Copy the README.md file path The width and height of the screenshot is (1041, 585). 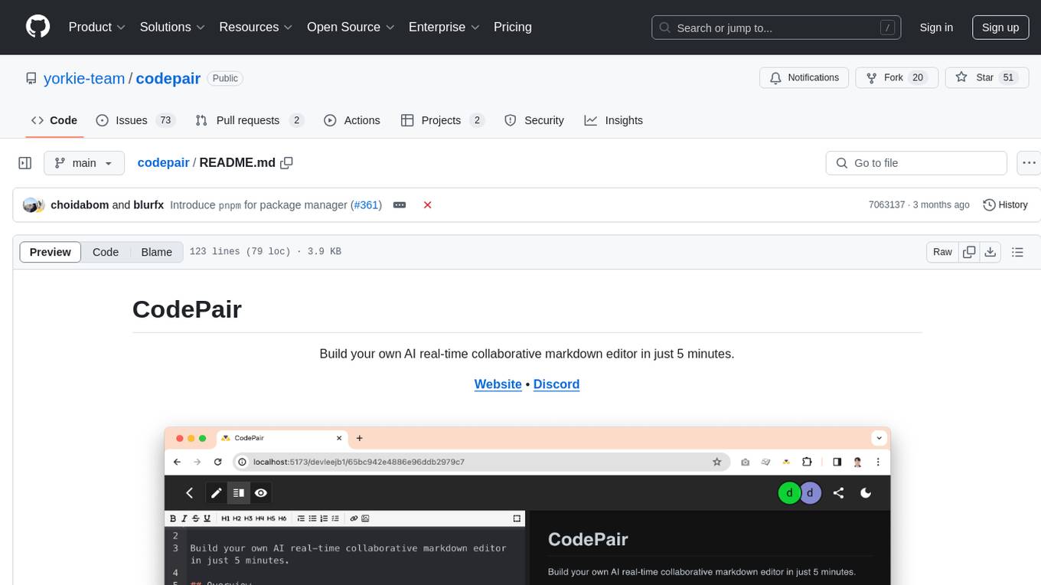click(287, 162)
